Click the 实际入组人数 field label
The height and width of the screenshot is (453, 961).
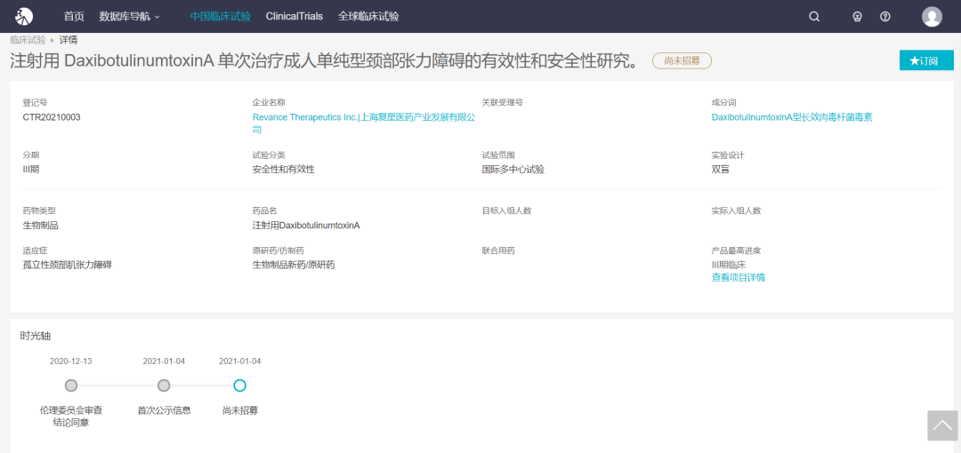[736, 211]
